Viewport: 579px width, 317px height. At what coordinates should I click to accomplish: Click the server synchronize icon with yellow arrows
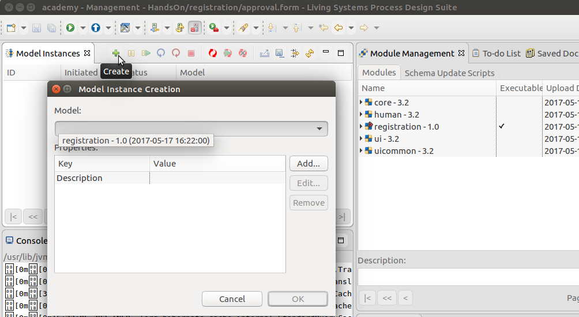pos(180,28)
